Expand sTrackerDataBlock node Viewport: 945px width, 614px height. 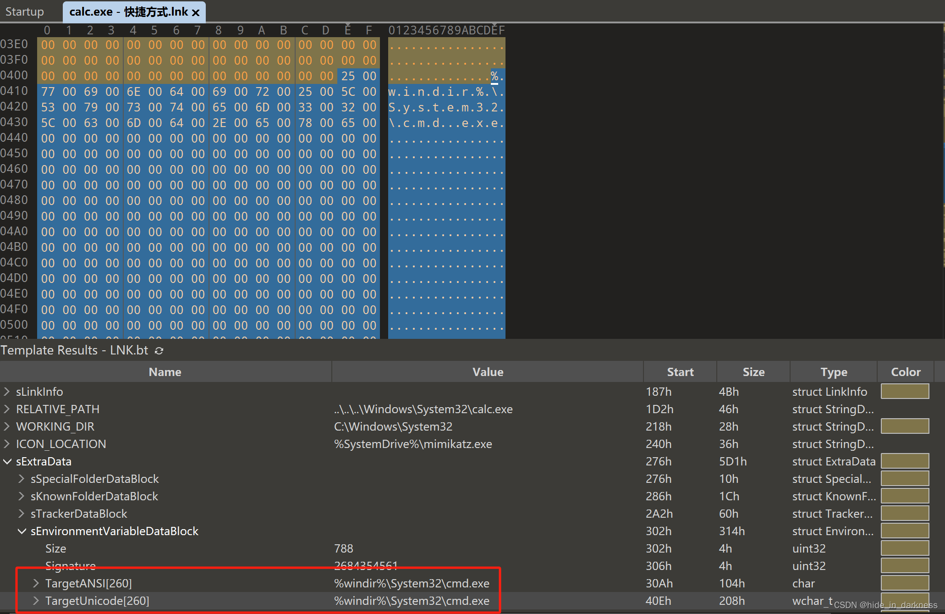[x=22, y=514]
